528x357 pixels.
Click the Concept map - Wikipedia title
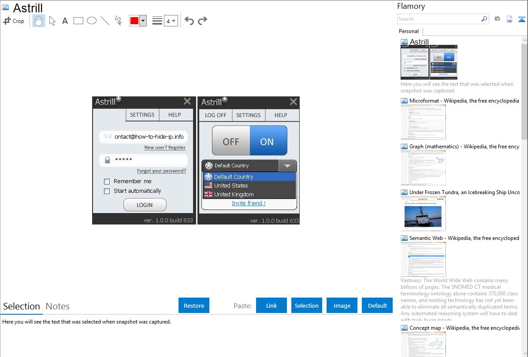click(x=465, y=328)
